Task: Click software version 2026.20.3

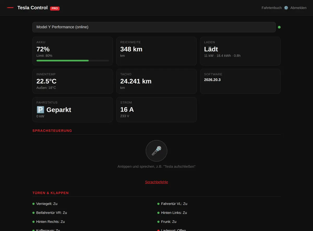Action: tap(212, 80)
